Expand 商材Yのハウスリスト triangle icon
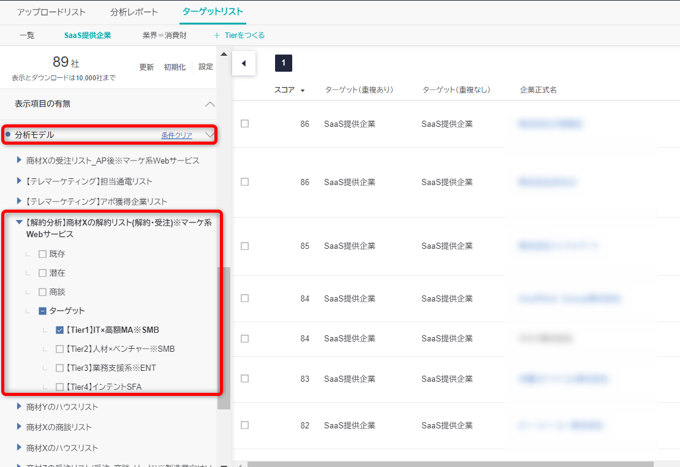Image resolution: width=680 pixels, height=467 pixels. 20,407
